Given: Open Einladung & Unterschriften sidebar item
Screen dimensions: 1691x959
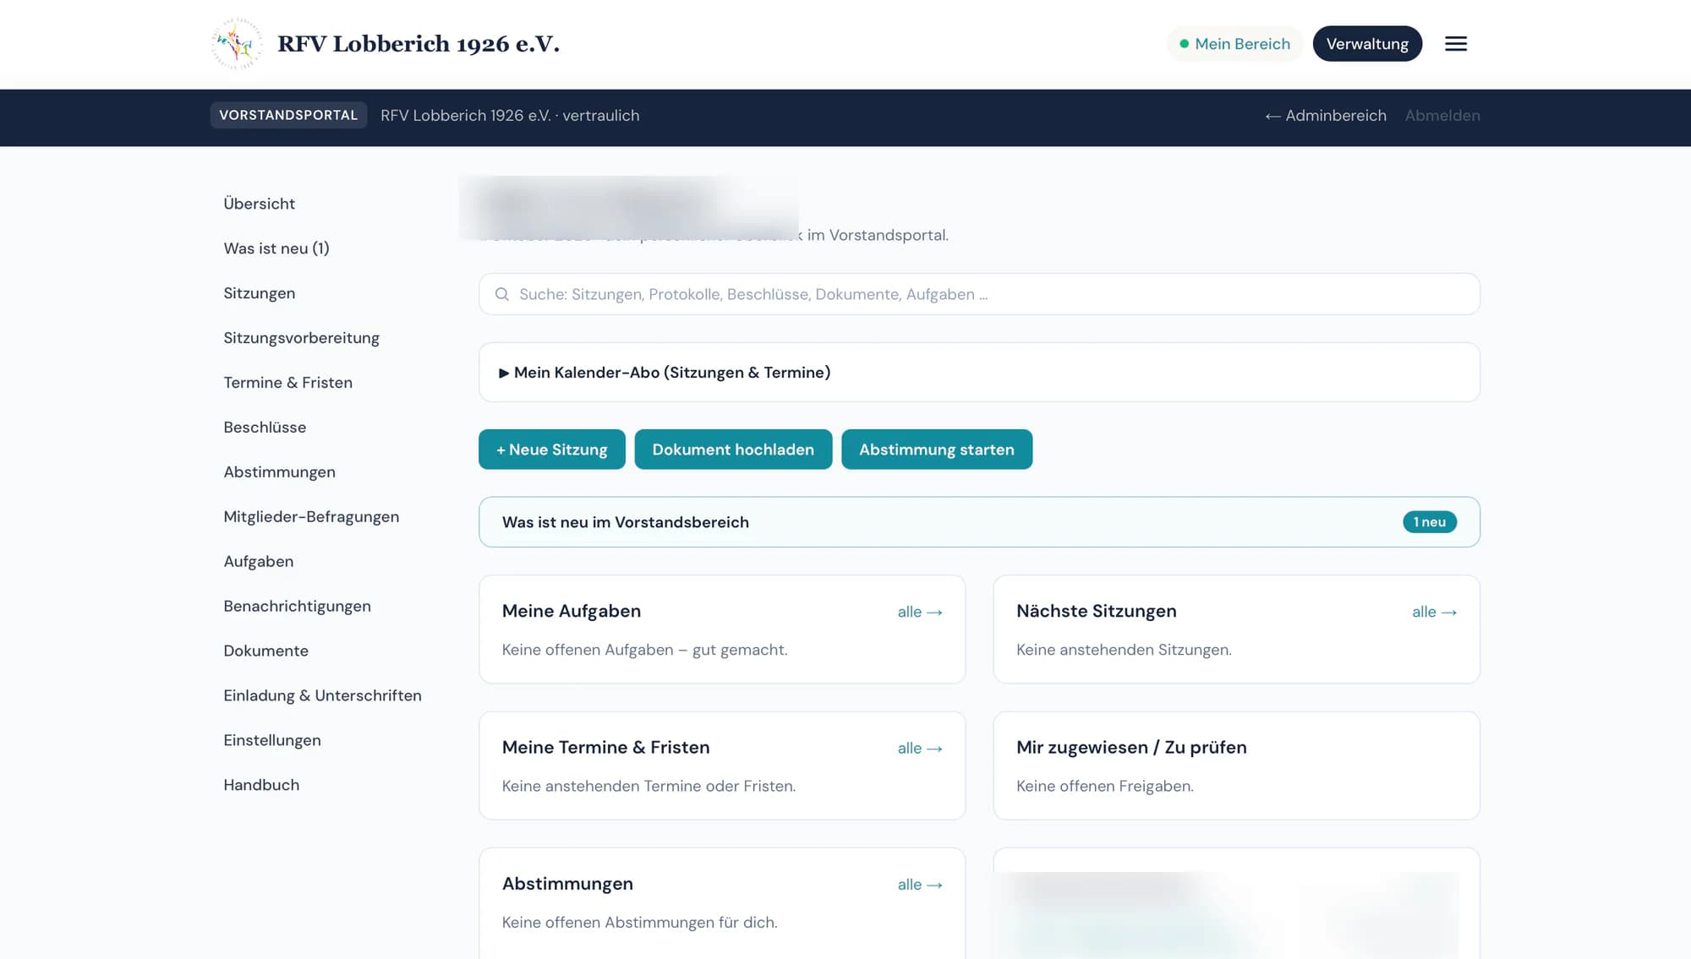Looking at the screenshot, I should (322, 696).
